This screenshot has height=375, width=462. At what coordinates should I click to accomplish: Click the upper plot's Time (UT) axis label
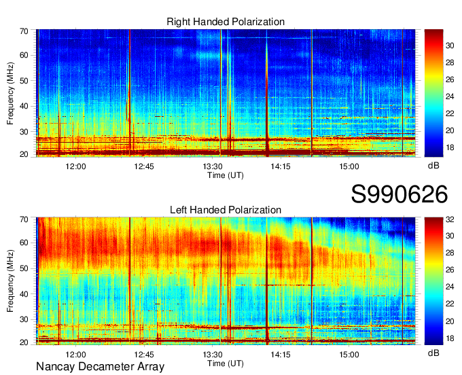226,175
